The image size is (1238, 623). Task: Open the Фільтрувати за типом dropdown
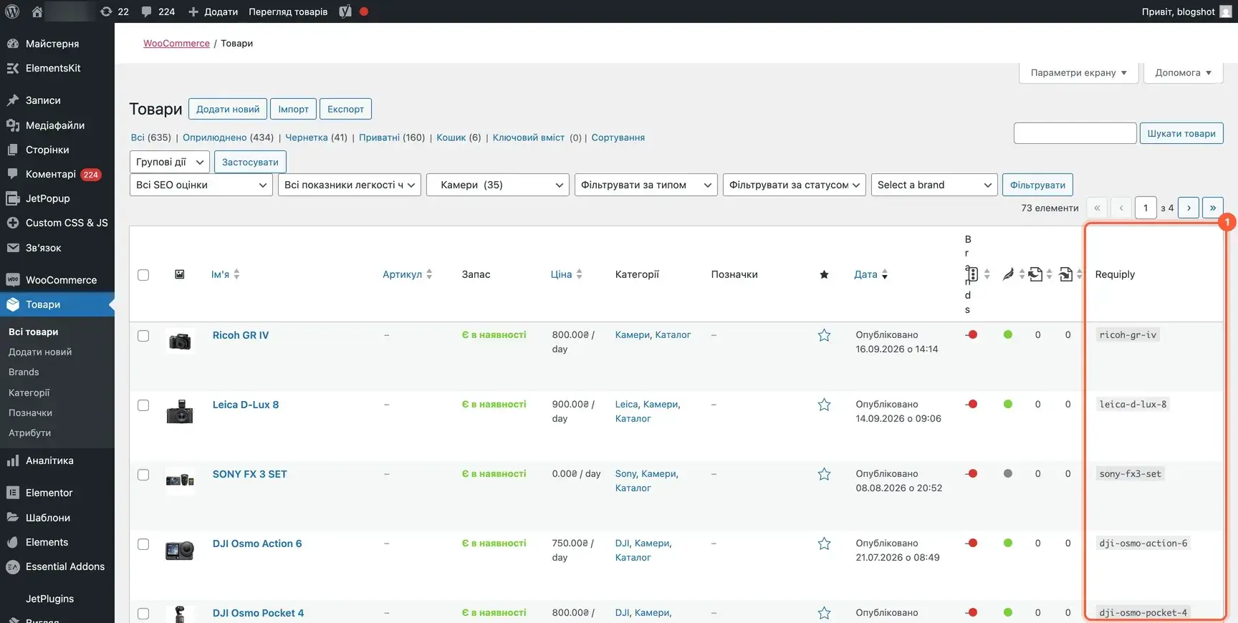(x=646, y=185)
